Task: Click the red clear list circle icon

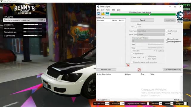Action: [x=139, y=70]
